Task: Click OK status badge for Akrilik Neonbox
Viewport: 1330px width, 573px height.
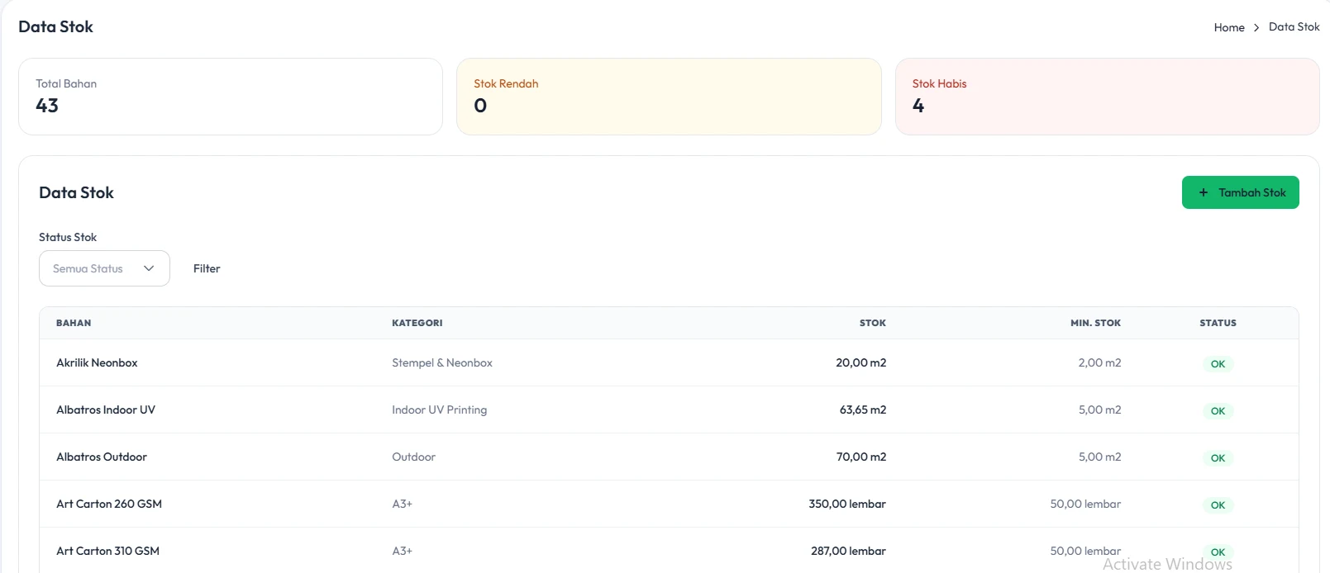Action: (x=1218, y=364)
